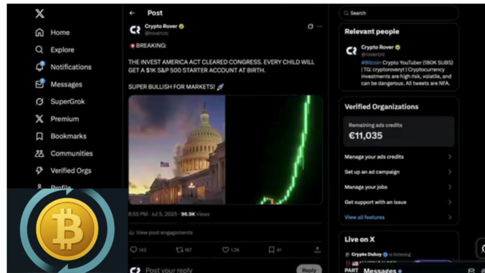Expand View all features chevron
The height and width of the screenshot is (273, 485).
[x=450, y=217]
